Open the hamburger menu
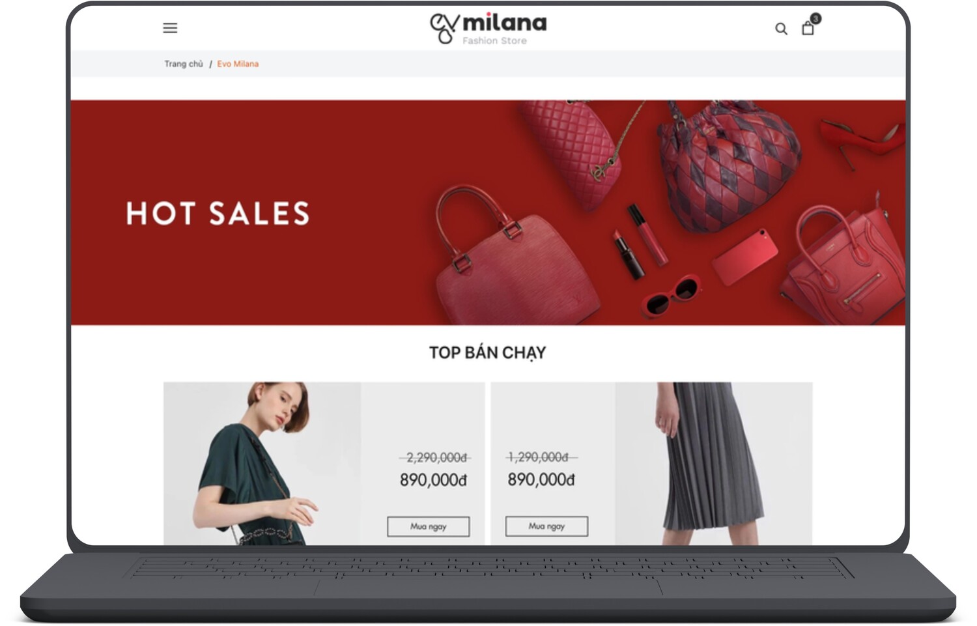The height and width of the screenshot is (626, 977). [x=170, y=28]
